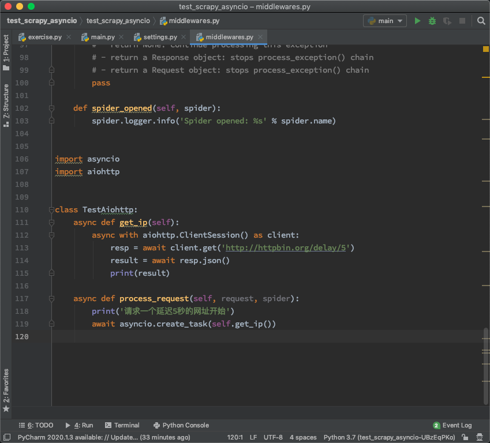Start debugging with the green bug icon
490x443 pixels.
(x=432, y=21)
